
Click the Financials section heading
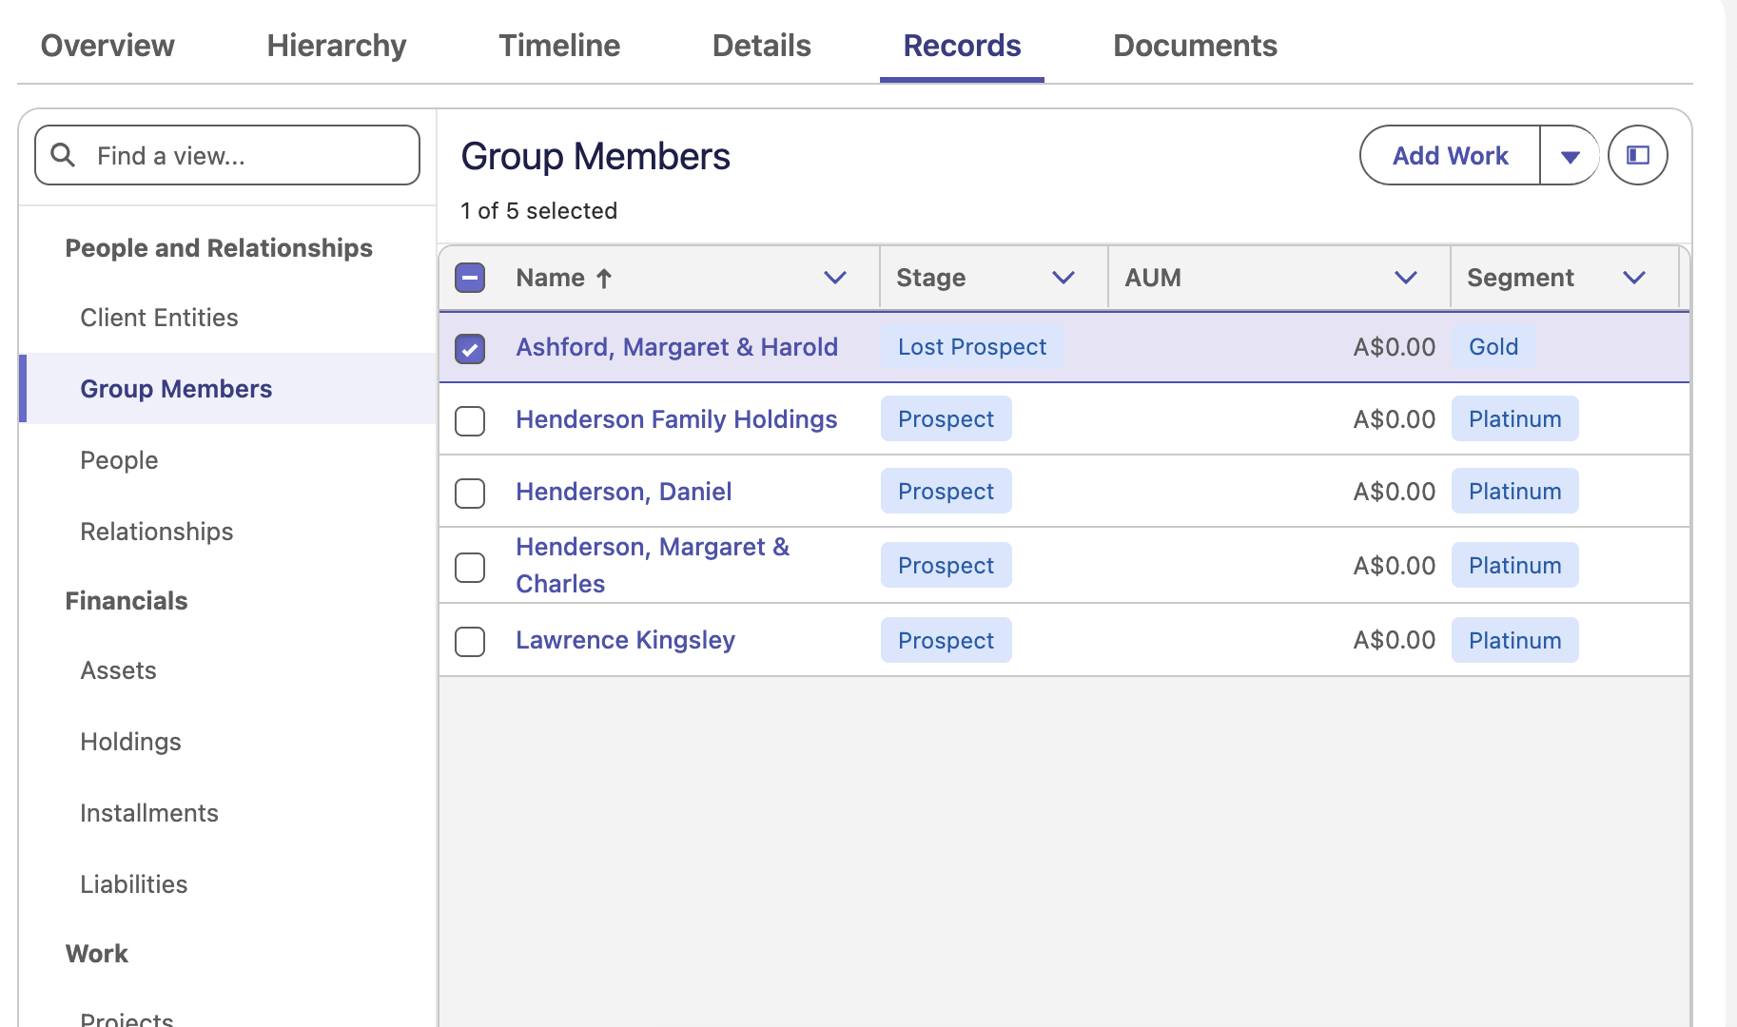127,601
